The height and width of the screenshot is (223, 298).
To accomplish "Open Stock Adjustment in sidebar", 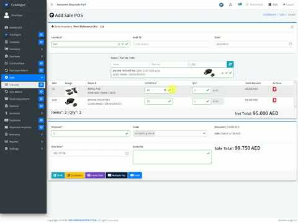I will coord(20,99).
